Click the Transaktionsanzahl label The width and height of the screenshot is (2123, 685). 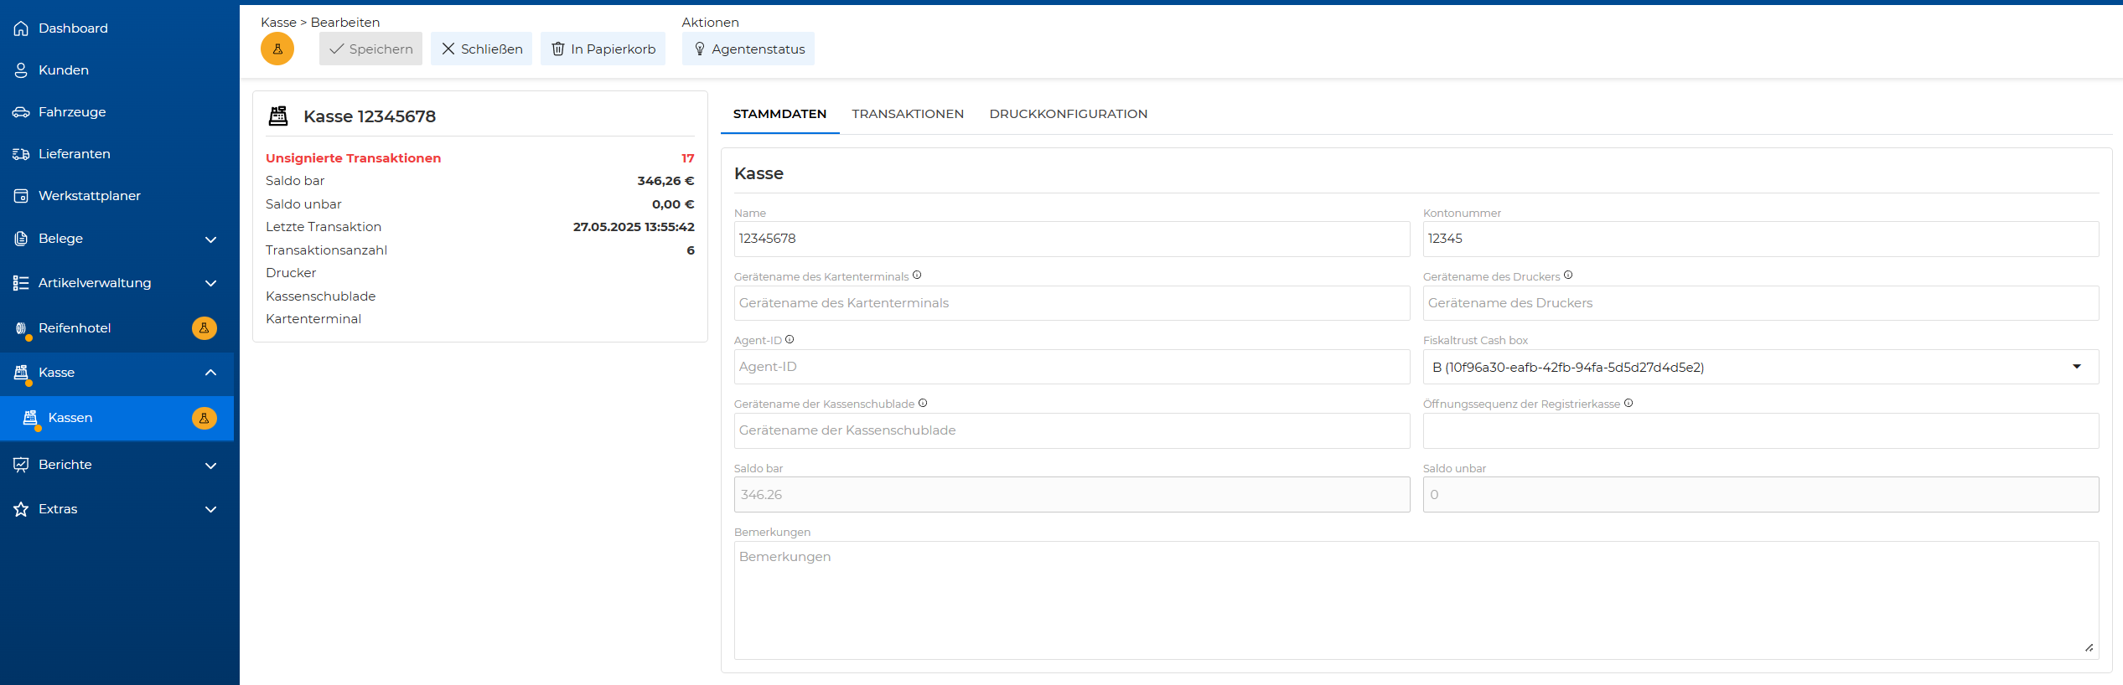326,250
